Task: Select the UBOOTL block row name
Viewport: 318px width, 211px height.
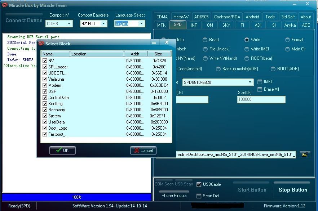Action: 58,73
